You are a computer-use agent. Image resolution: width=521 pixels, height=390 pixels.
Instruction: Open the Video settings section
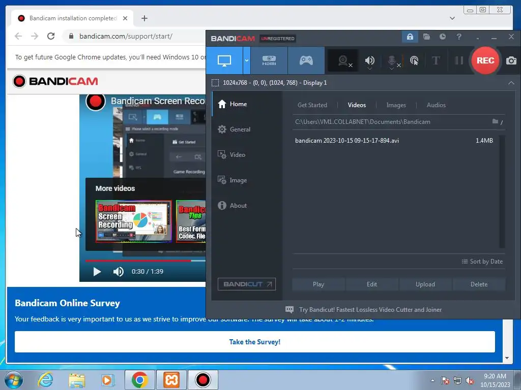tap(231, 155)
